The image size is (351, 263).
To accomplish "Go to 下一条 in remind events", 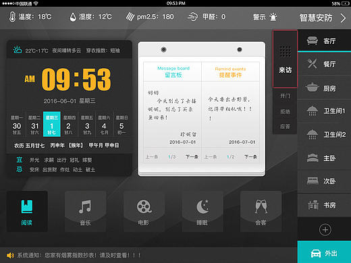I will coord(250,156).
